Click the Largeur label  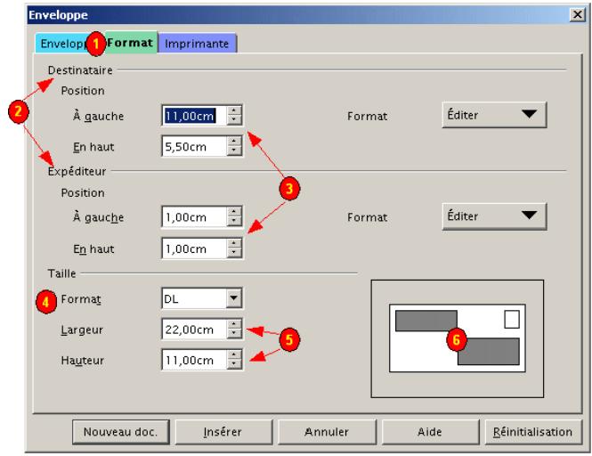(x=82, y=330)
